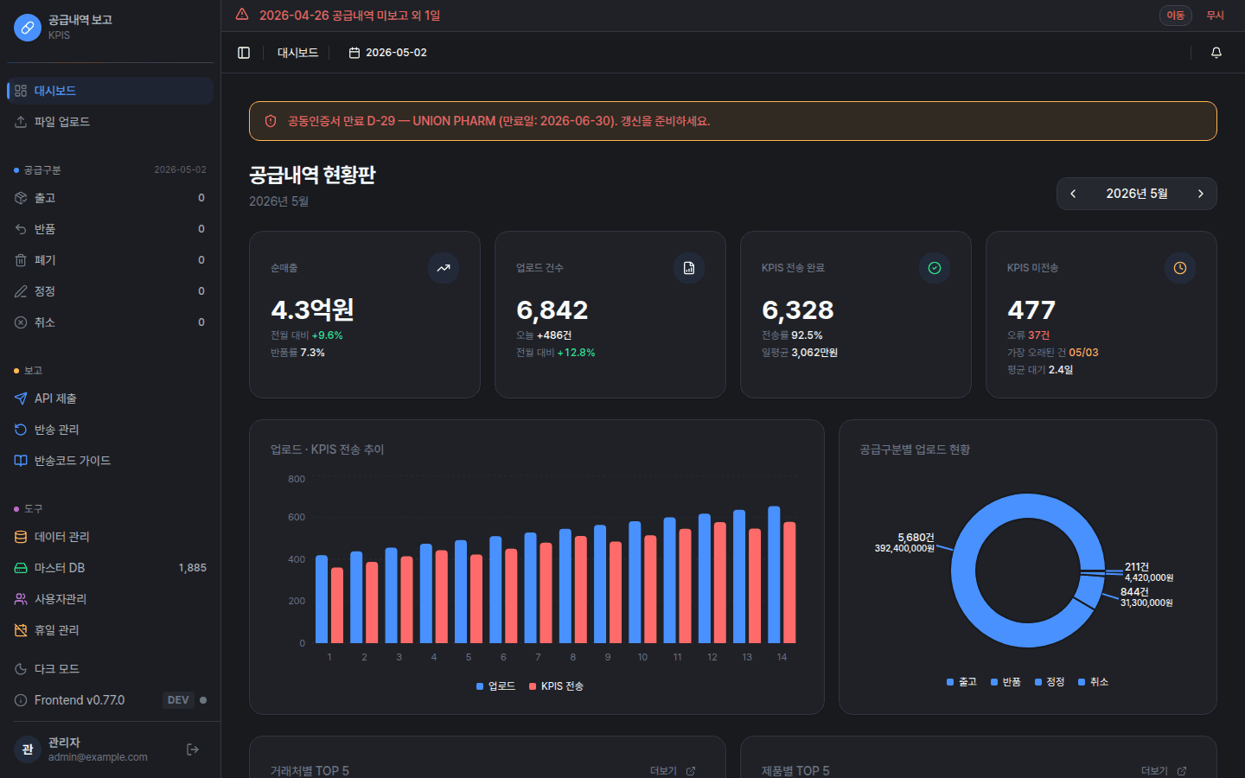Click the 업로드 건수 file icon

pos(689,268)
